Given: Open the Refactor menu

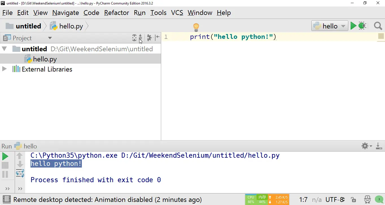Looking at the screenshot, I should (117, 13).
